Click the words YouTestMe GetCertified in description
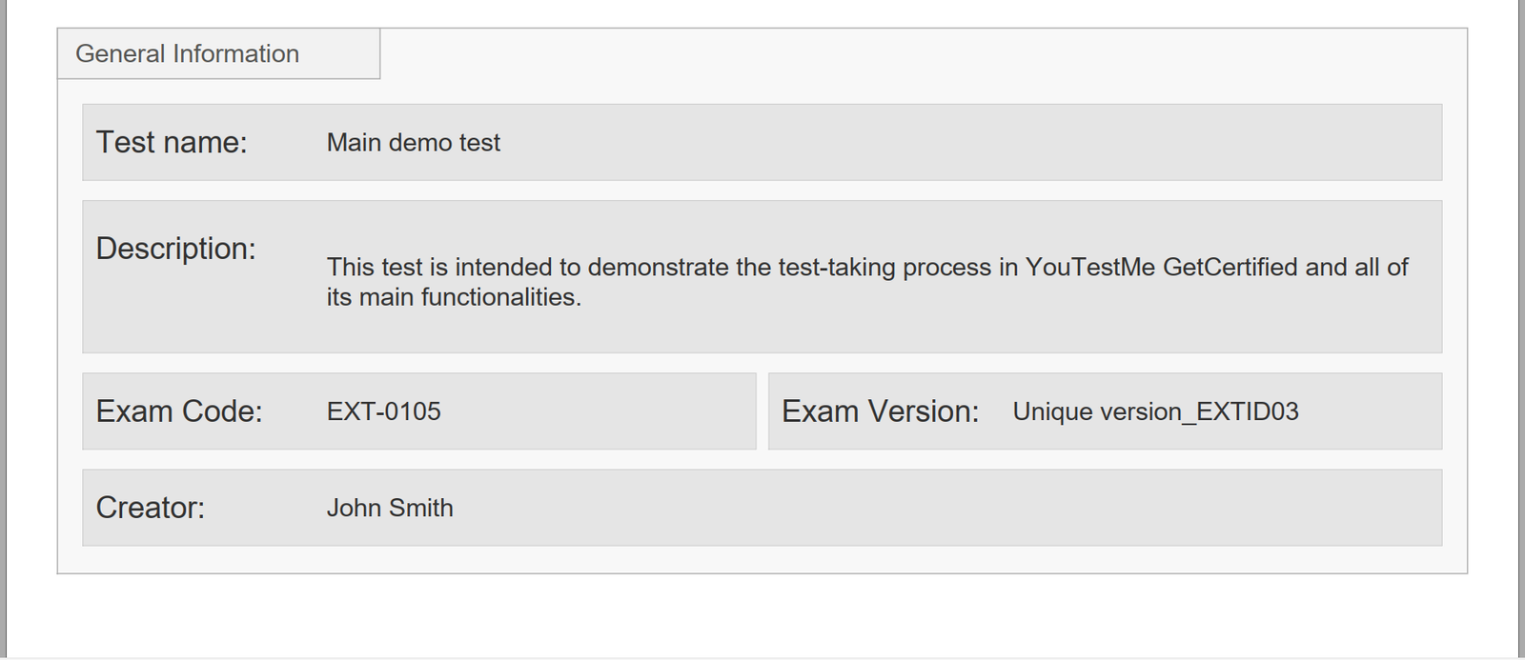The height and width of the screenshot is (660, 1525). pyautogui.click(x=1161, y=268)
